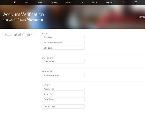Click the Sign Out link
Image resolution: width=145 pixels, height=119 pixels.
[142, 17]
